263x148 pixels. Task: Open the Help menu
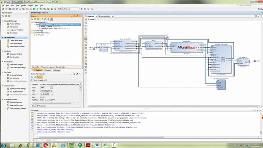[x=41, y=5]
